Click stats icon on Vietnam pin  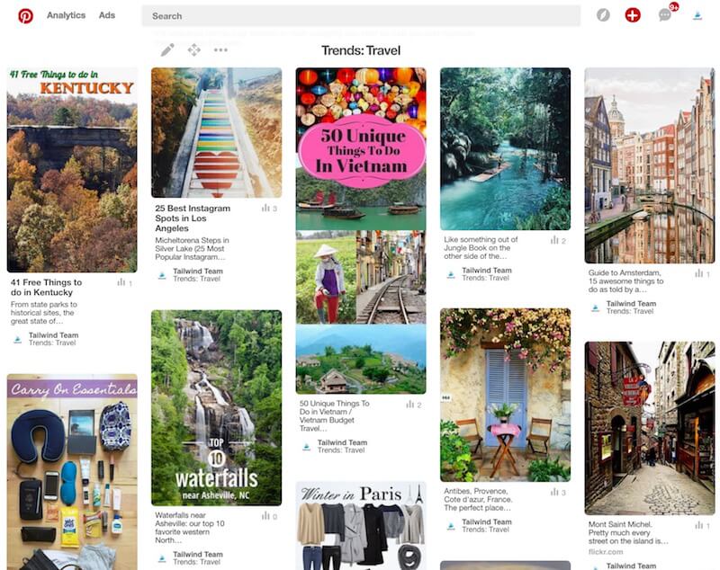click(x=409, y=405)
